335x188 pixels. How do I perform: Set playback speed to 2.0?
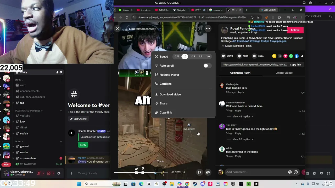point(208,56)
